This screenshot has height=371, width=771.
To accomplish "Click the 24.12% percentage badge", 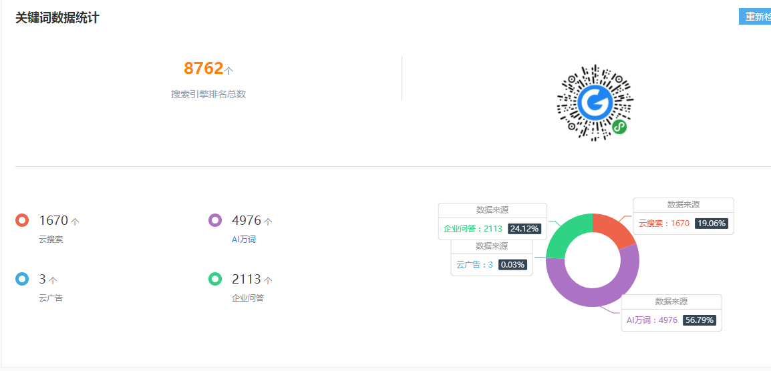I will [524, 228].
